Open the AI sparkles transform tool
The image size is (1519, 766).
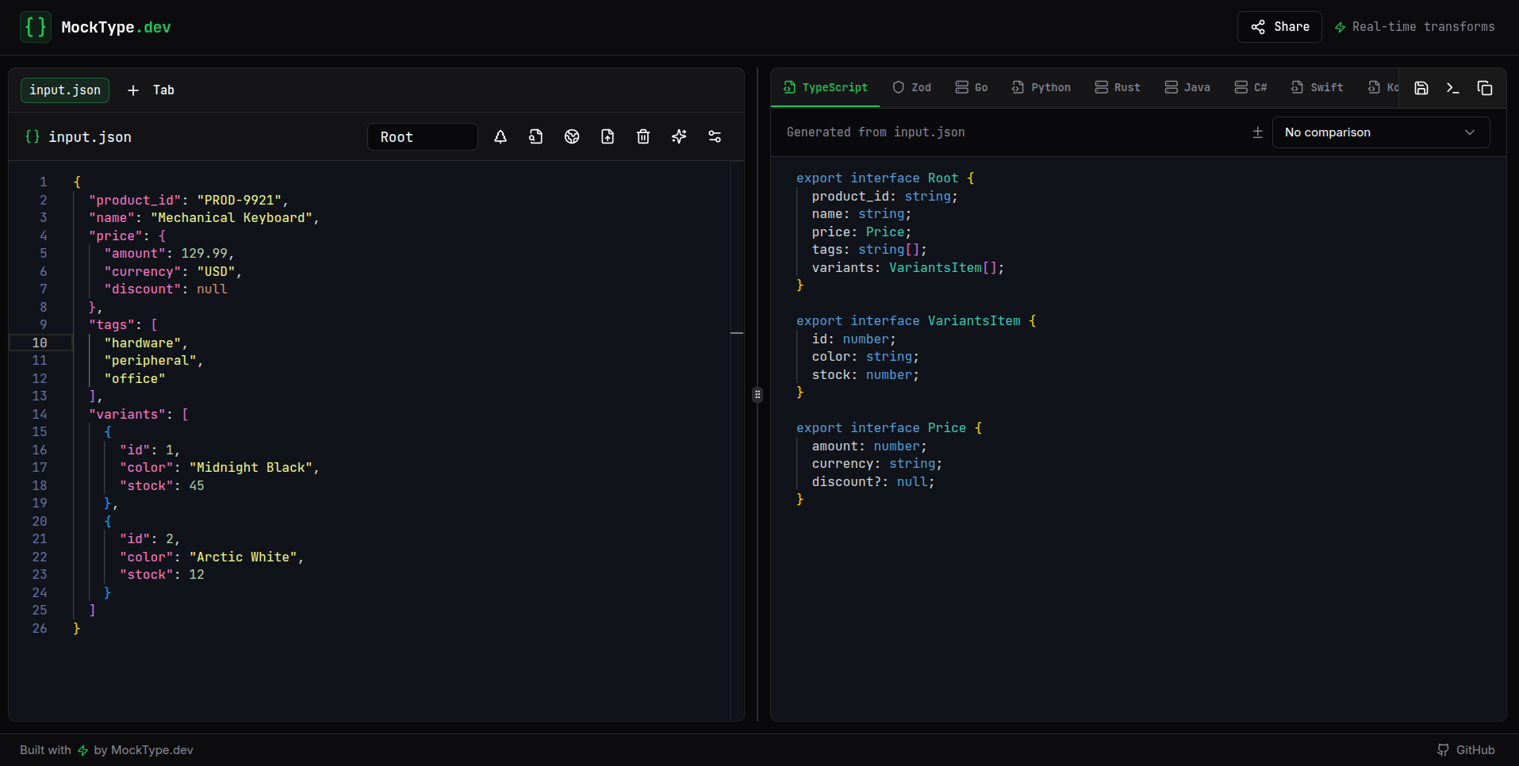pos(679,136)
